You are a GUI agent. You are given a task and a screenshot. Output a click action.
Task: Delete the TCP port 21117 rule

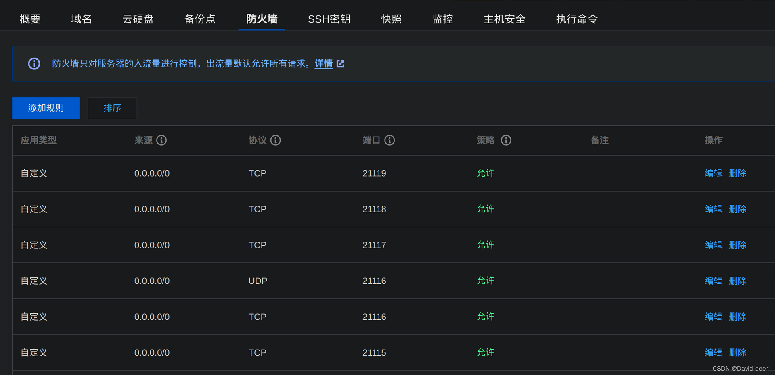point(738,245)
